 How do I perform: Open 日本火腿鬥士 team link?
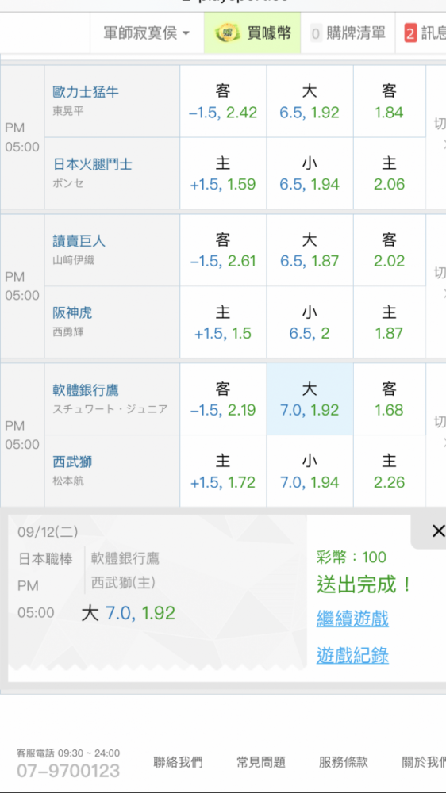point(93,164)
